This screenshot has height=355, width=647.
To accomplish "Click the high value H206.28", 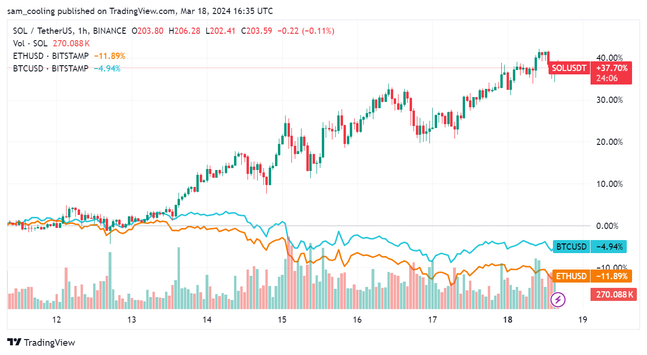I will pos(183,31).
